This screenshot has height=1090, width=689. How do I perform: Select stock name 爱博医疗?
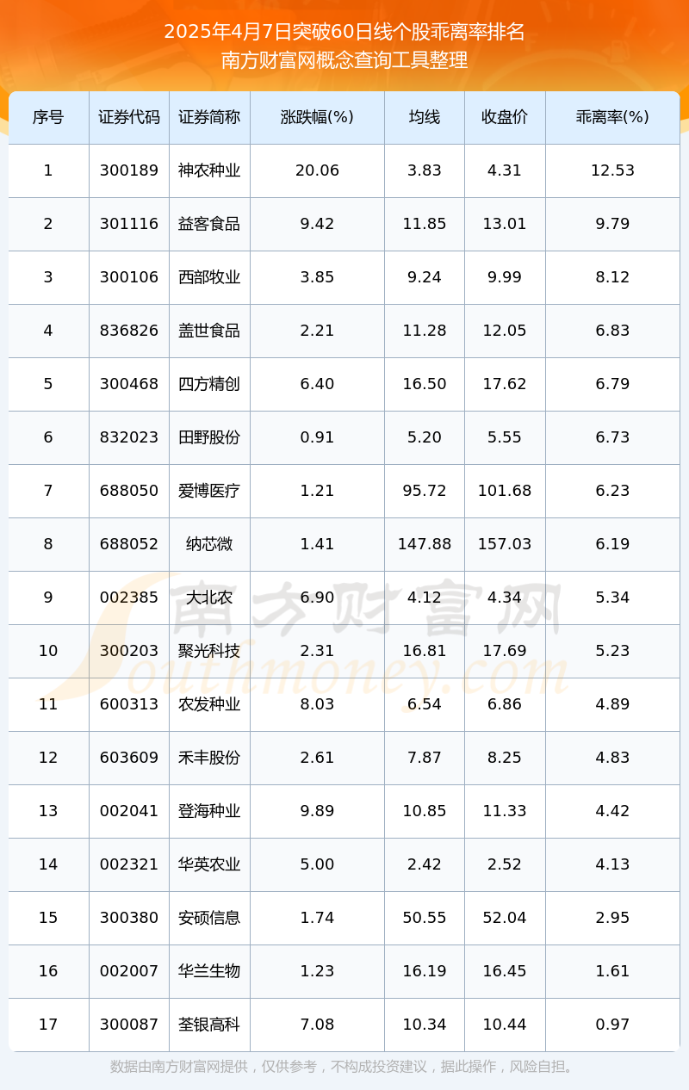click(209, 491)
